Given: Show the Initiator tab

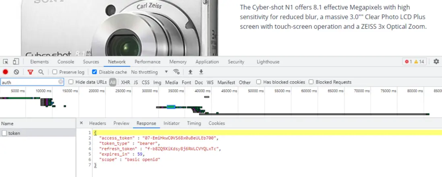Looking at the screenshot, I should (x=171, y=123).
